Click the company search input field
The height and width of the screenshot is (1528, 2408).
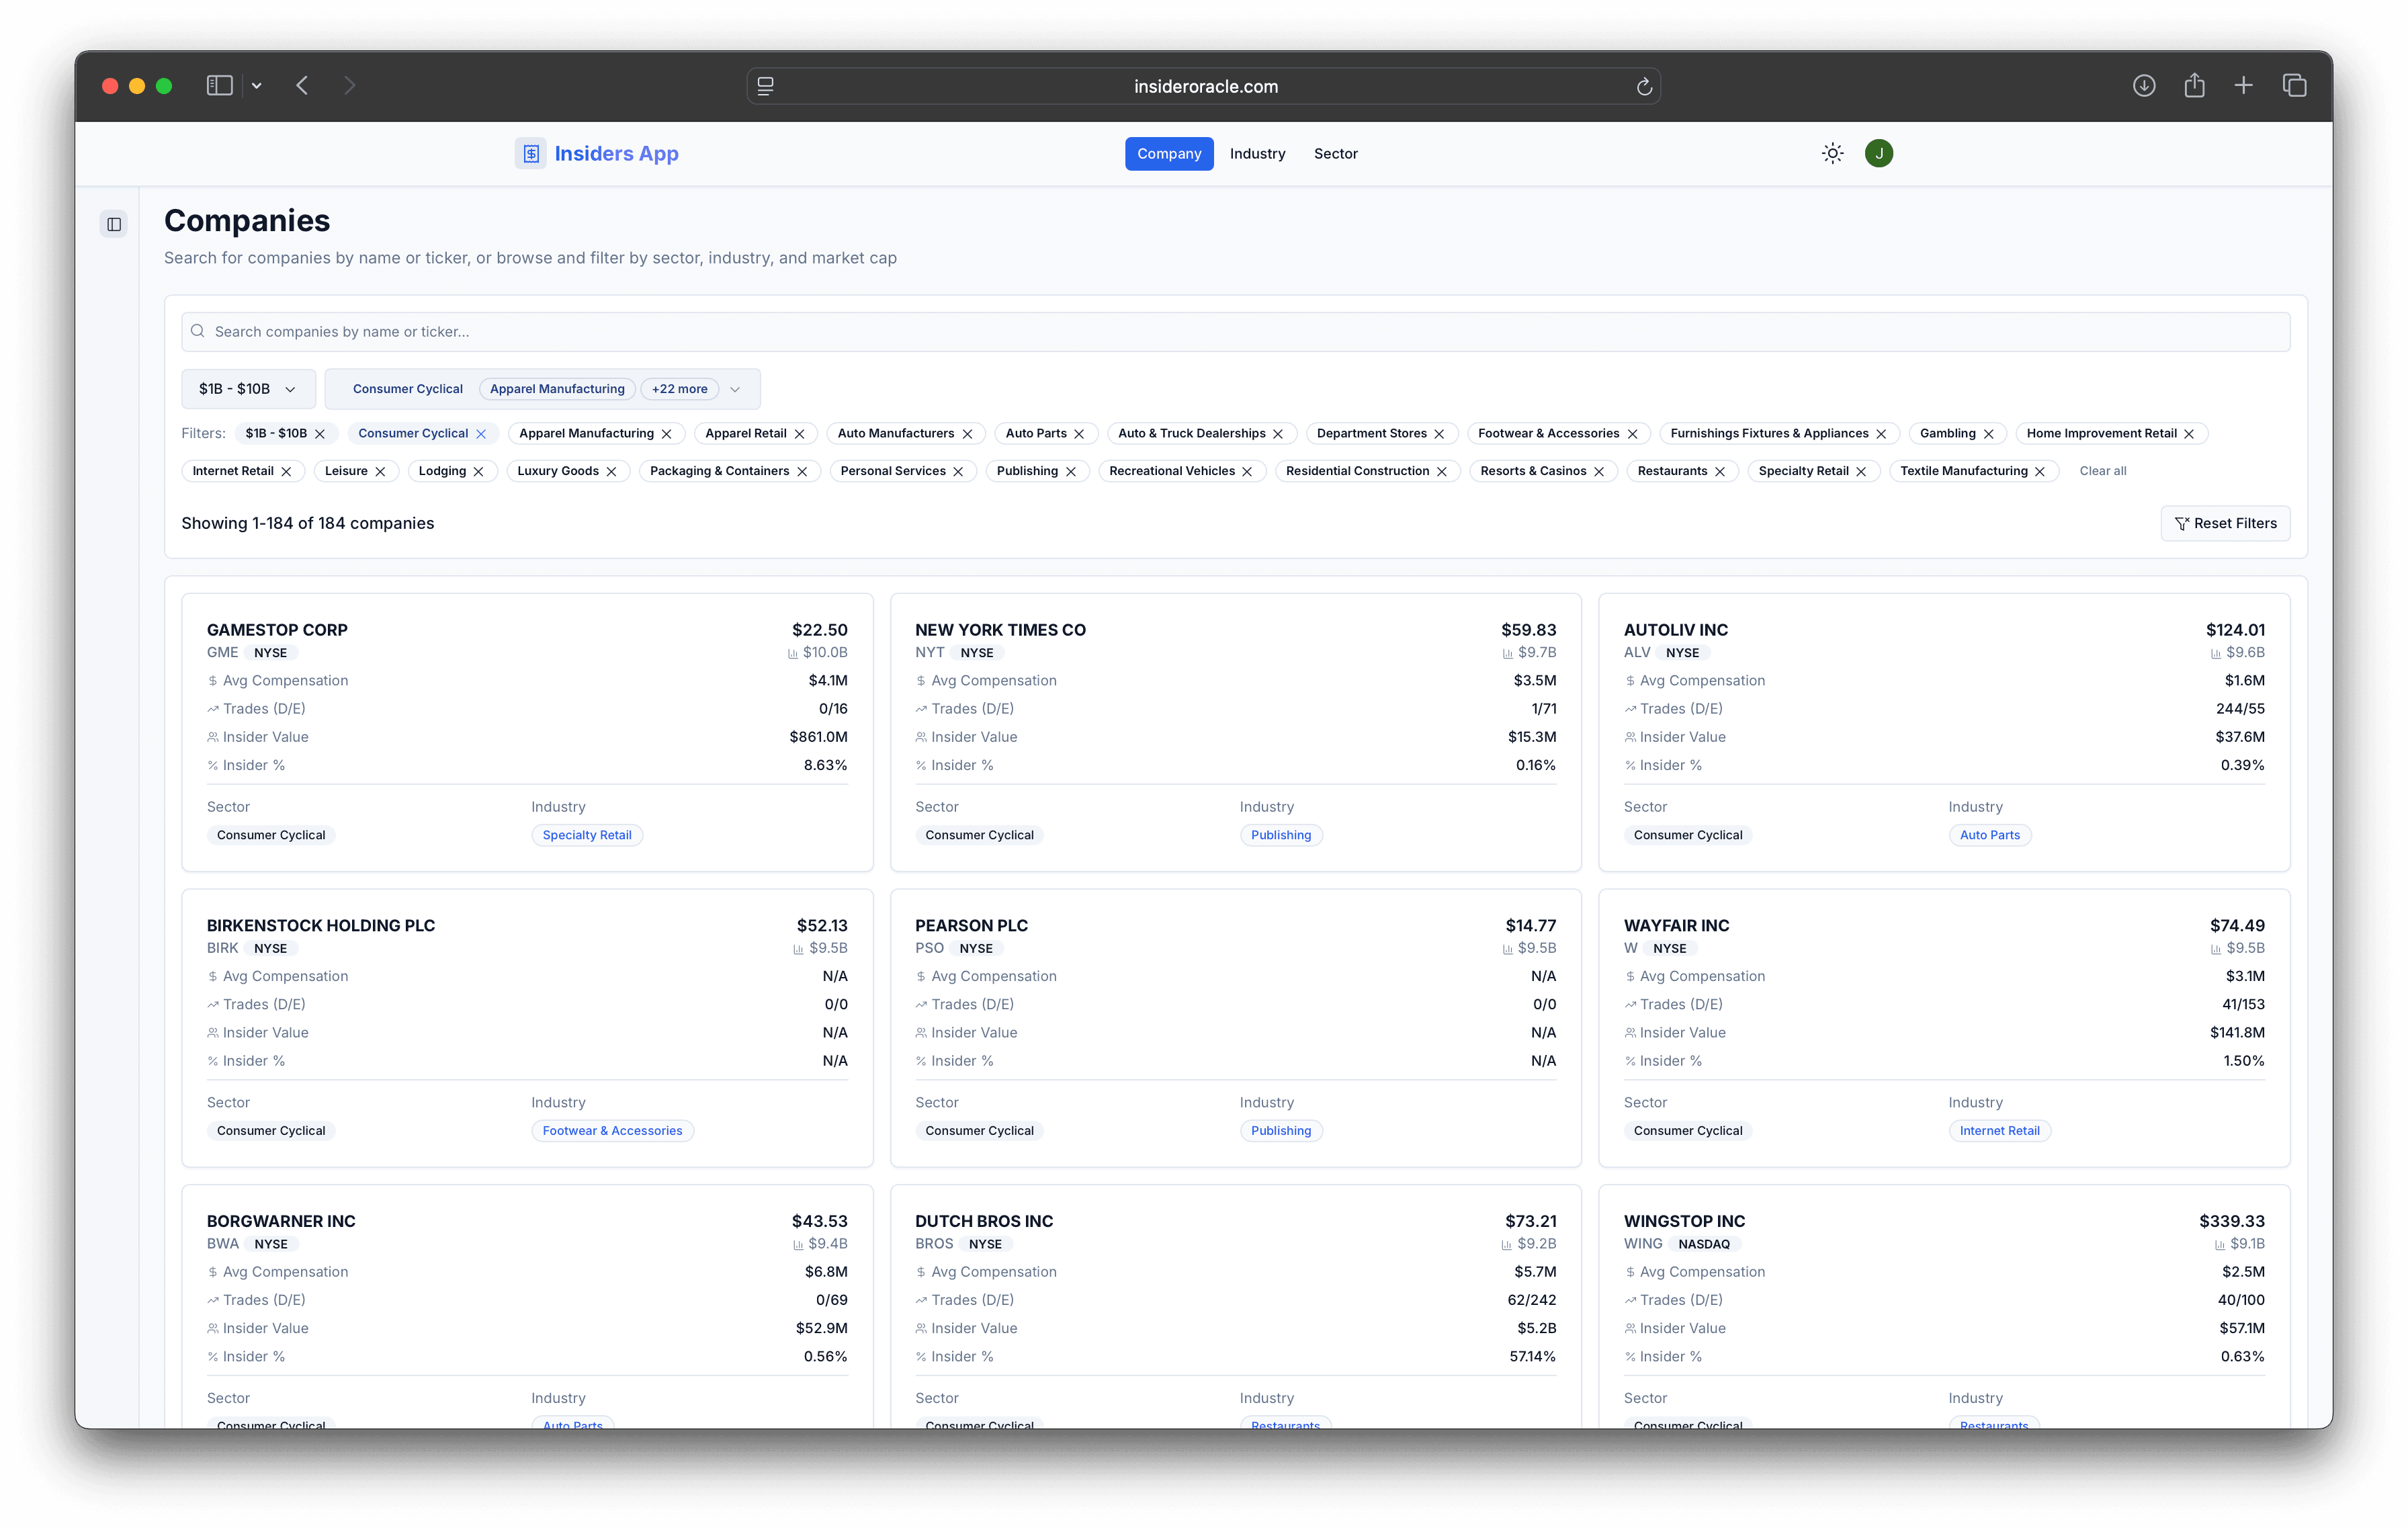[1235, 331]
